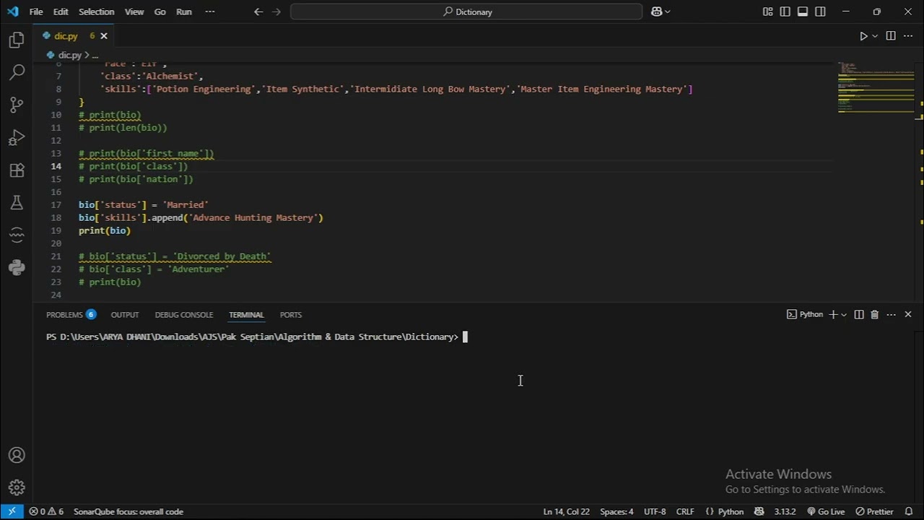Open the Accounts menu icon
The image size is (924, 520).
[17, 455]
